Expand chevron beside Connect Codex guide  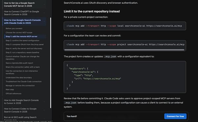point(44,110)
